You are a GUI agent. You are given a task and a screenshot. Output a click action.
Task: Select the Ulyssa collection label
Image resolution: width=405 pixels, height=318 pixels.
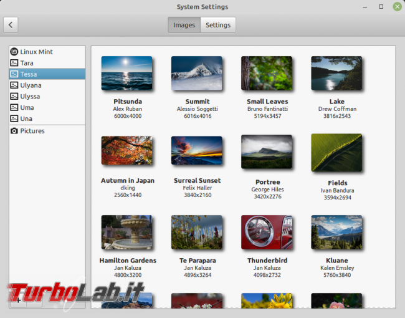point(30,97)
